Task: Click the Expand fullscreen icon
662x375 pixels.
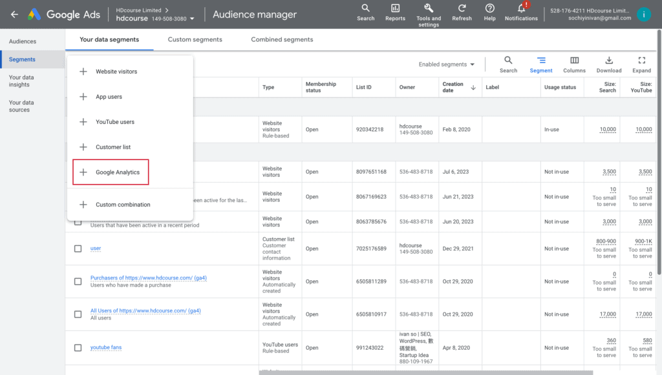Action: click(641, 65)
